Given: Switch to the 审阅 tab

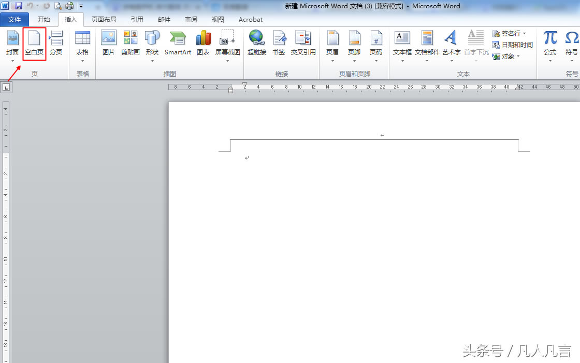Looking at the screenshot, I should click(x=191, y=20).
